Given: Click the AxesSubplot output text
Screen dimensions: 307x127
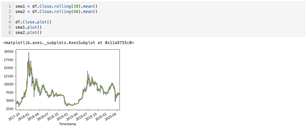Looking at the screenshot, I should click(x=69, y=42).
